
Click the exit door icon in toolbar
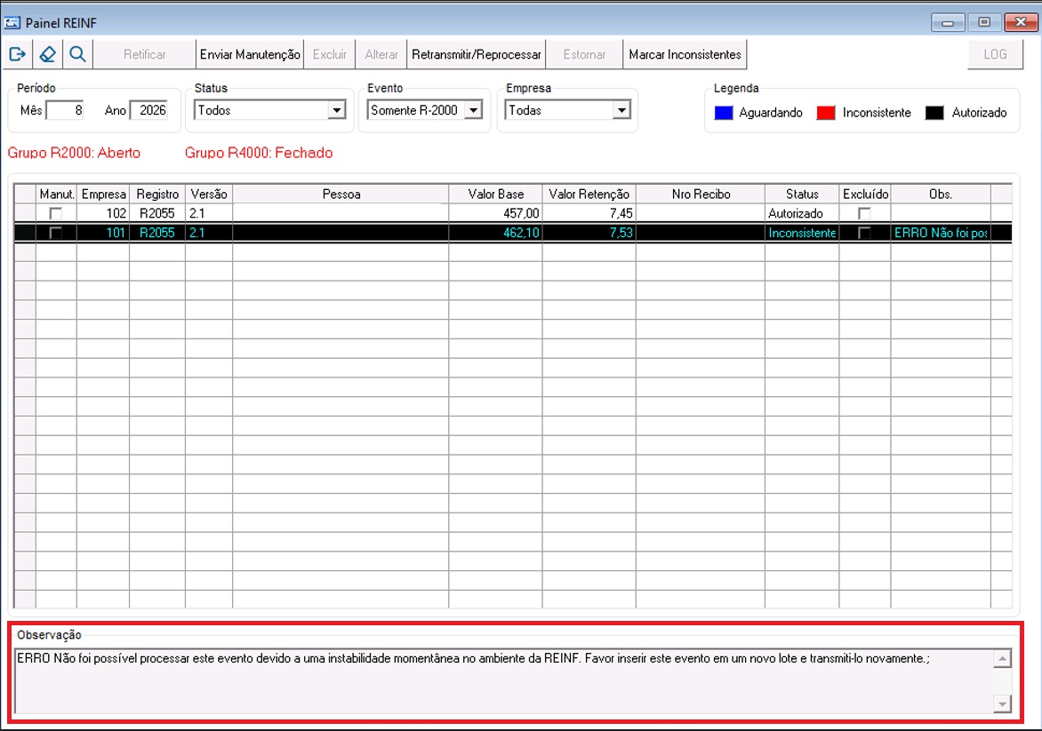17,54
